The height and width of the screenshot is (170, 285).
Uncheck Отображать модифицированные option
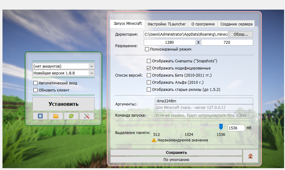149,68
